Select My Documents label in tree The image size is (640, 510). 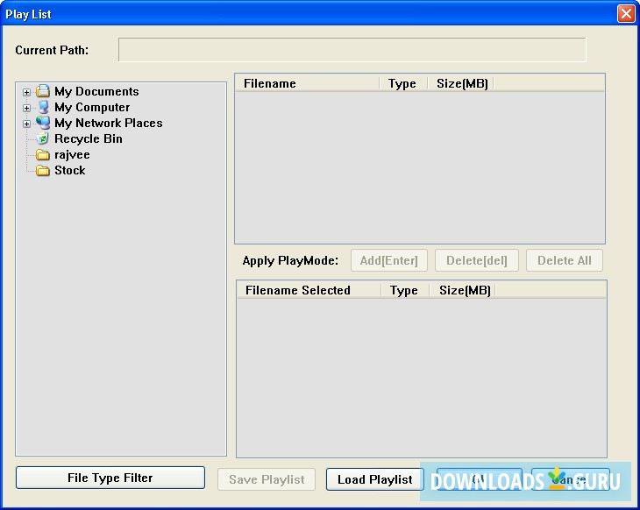coord(96,91)
